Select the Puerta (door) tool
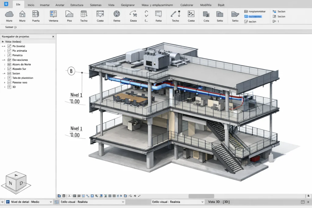The width and height of the screenshot is (312, 208). click(36, 17)
